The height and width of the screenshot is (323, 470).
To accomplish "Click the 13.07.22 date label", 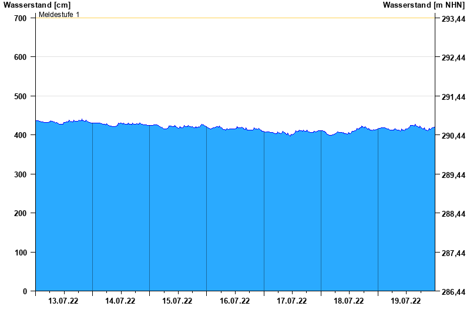I will click(63, 301).
